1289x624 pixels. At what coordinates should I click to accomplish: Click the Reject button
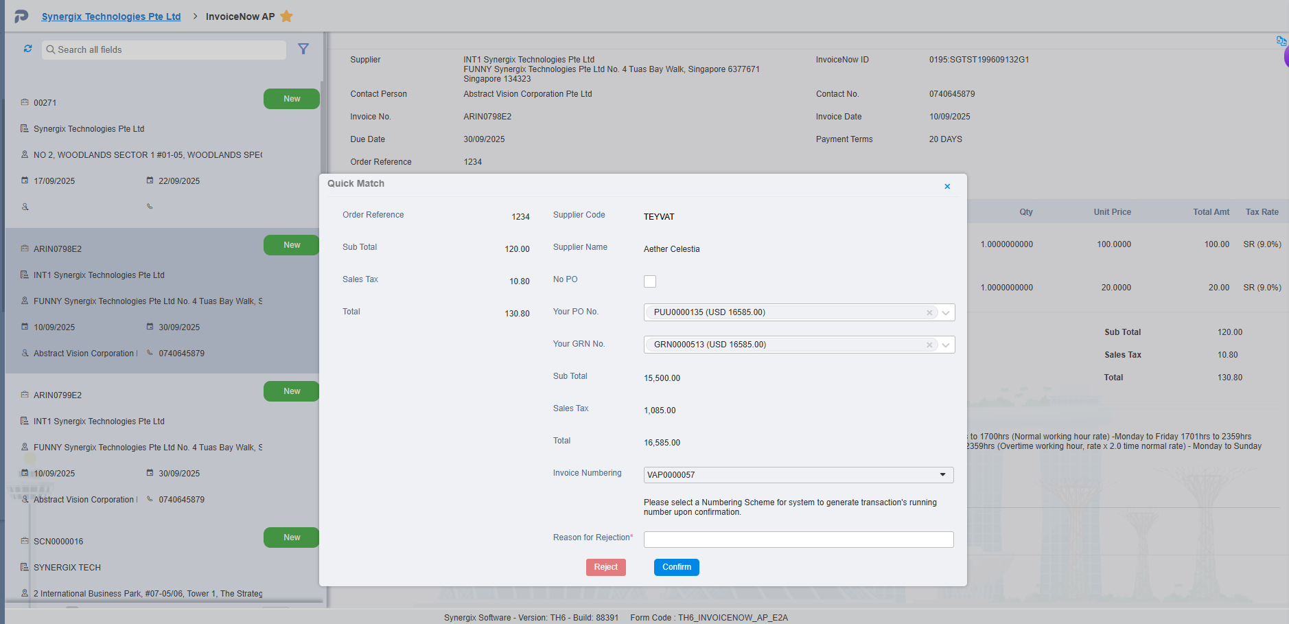(x=605, y=567)
